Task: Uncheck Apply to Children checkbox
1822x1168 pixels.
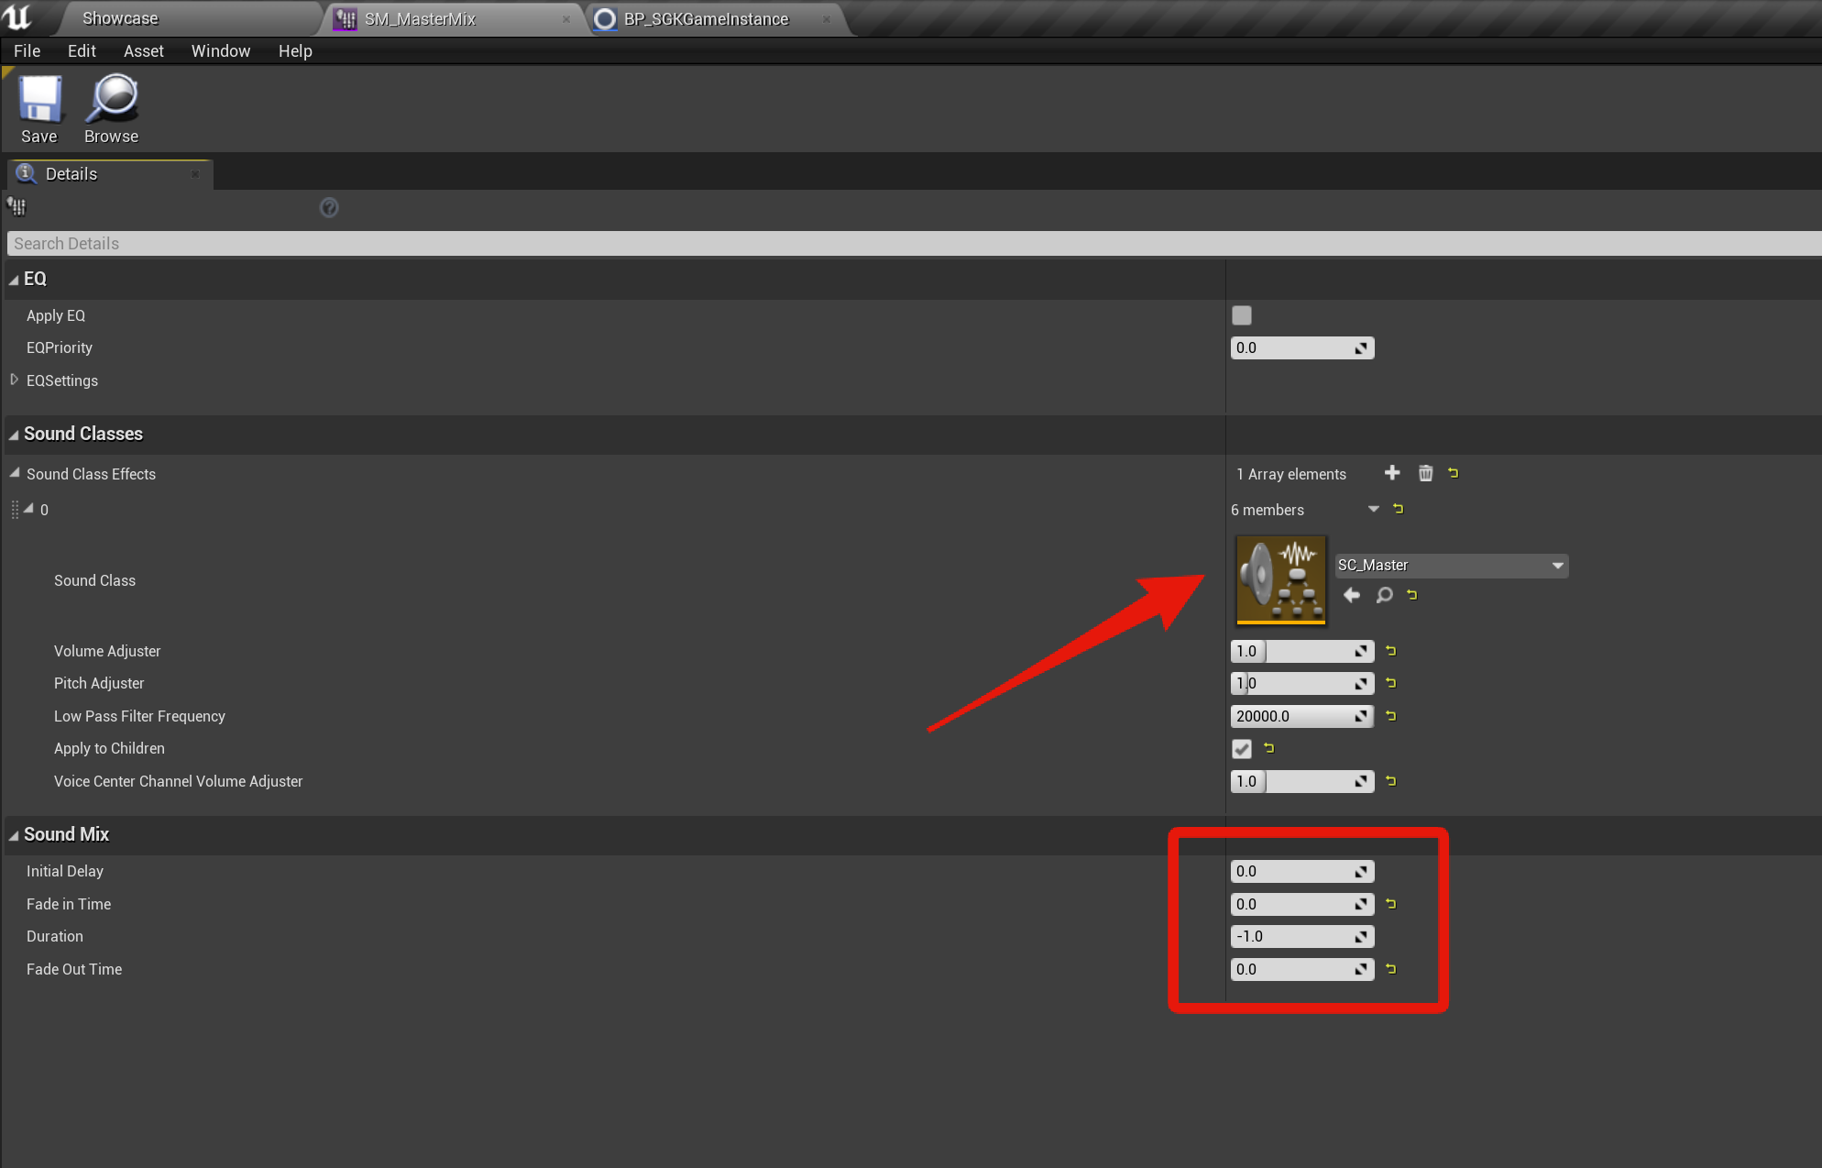Action: click(x=1242, y=749)
